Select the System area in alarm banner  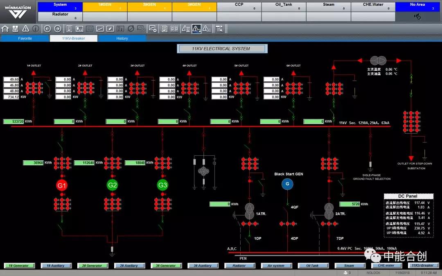[60, 7]
